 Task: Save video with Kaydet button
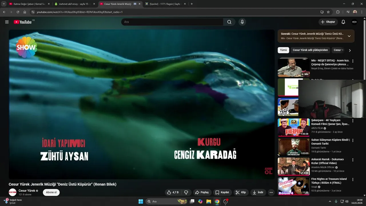[x=222, y=192]
